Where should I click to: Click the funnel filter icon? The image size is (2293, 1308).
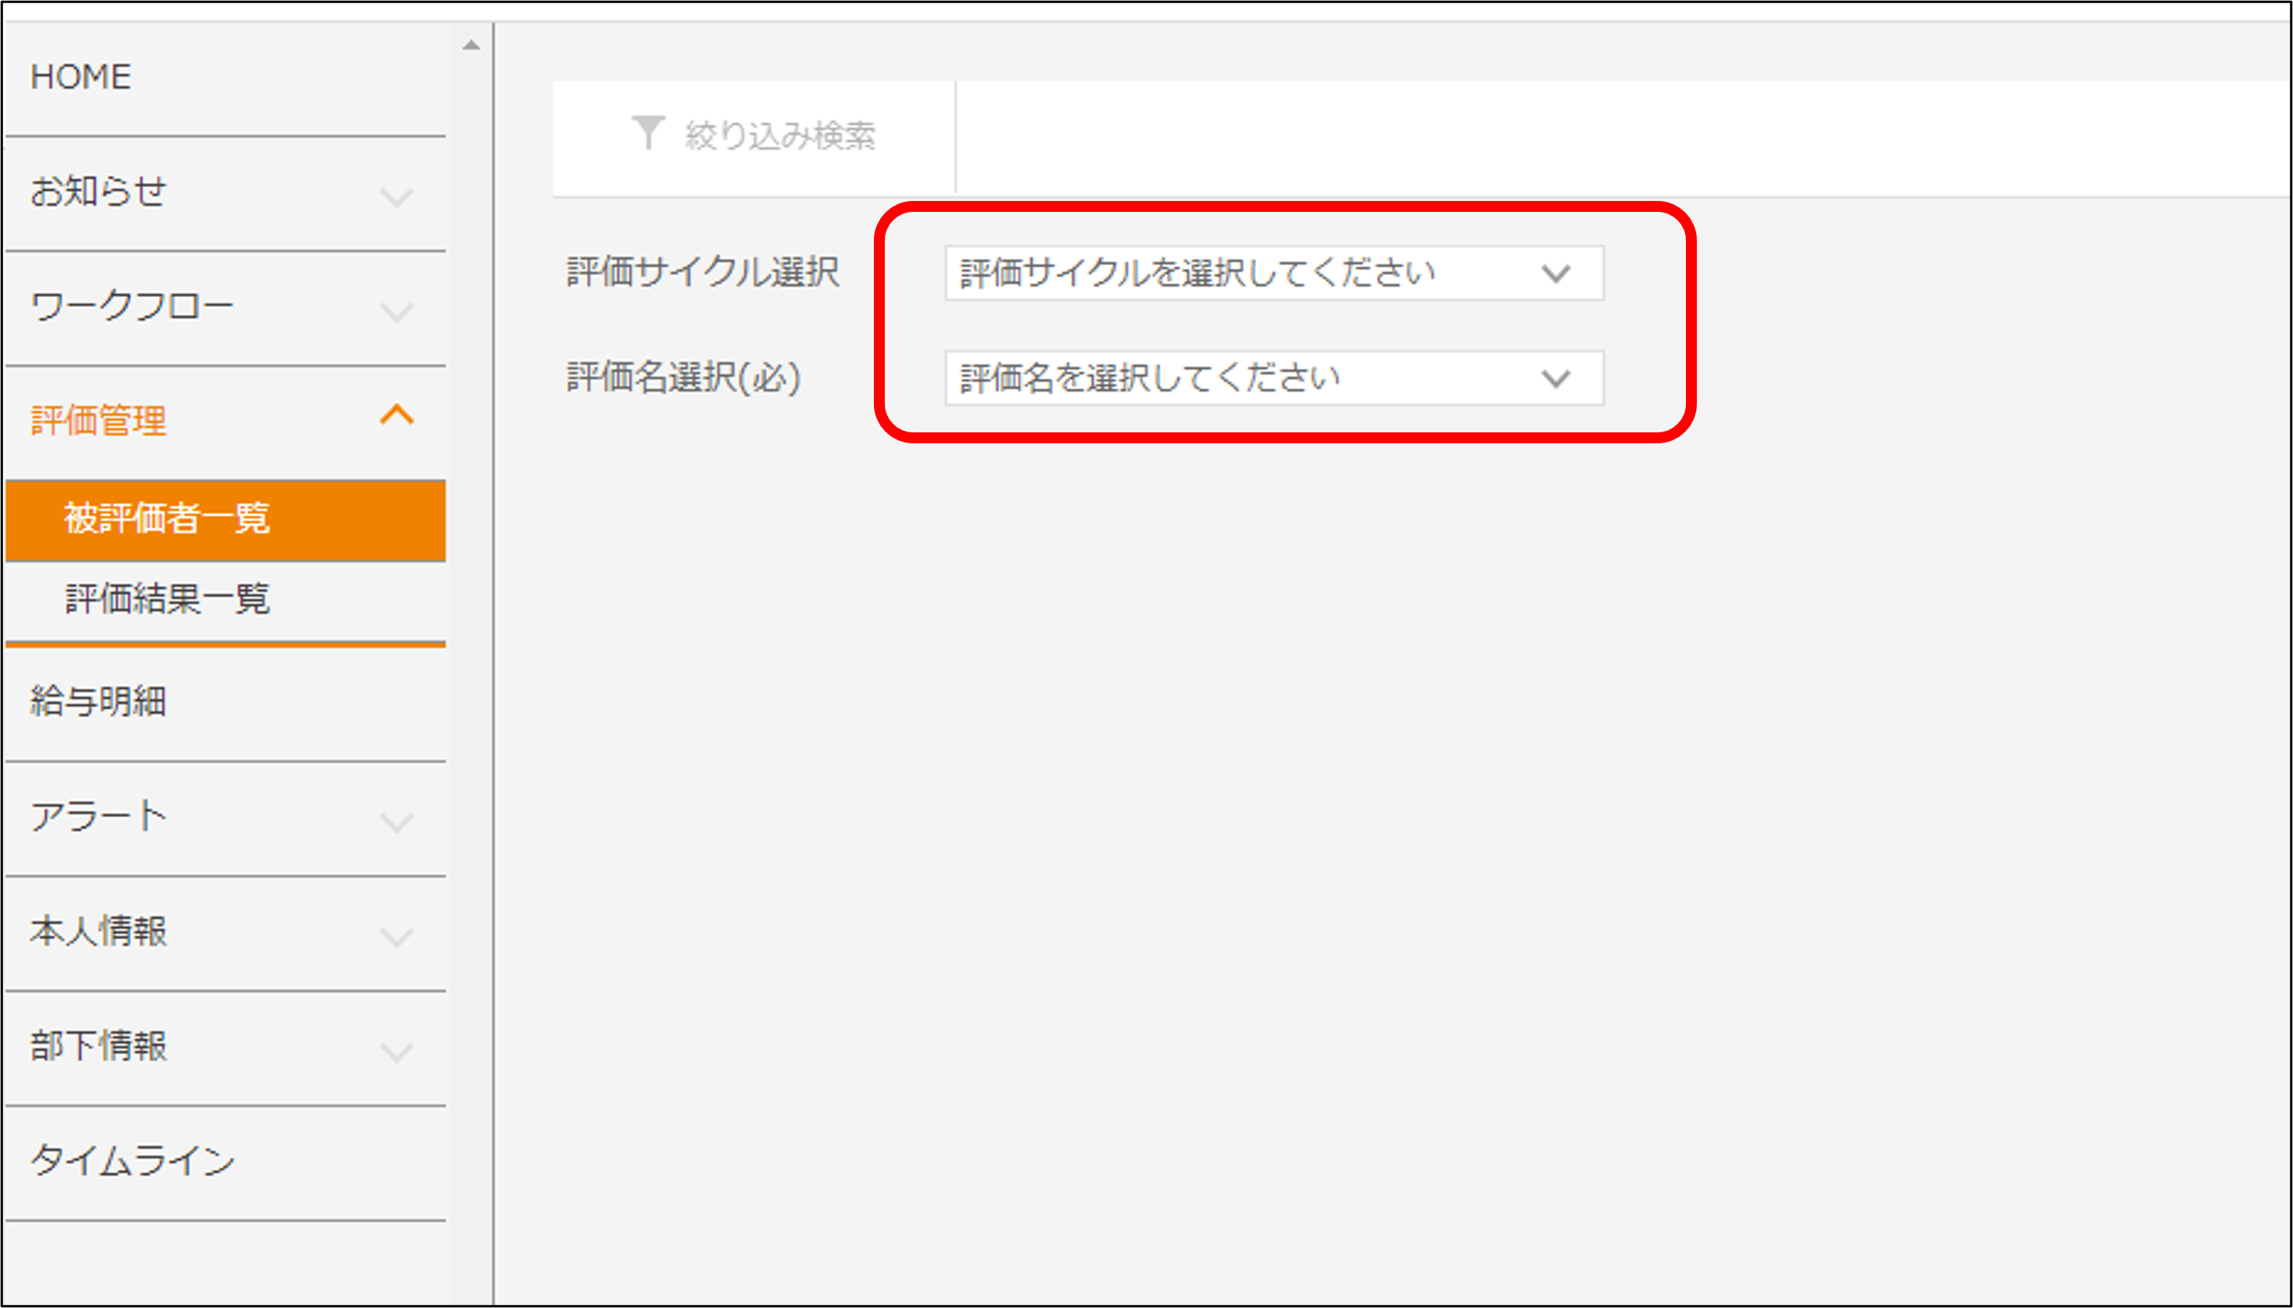(x=647, y=134)
